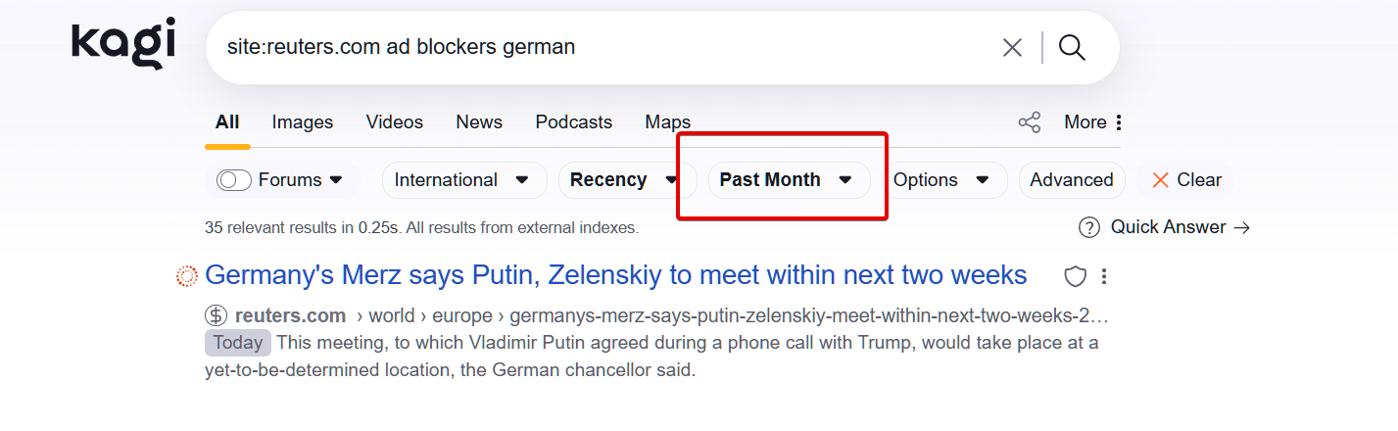Switch to the News tab
Viewport: 1398px width, 431px height.
(479, 122)
